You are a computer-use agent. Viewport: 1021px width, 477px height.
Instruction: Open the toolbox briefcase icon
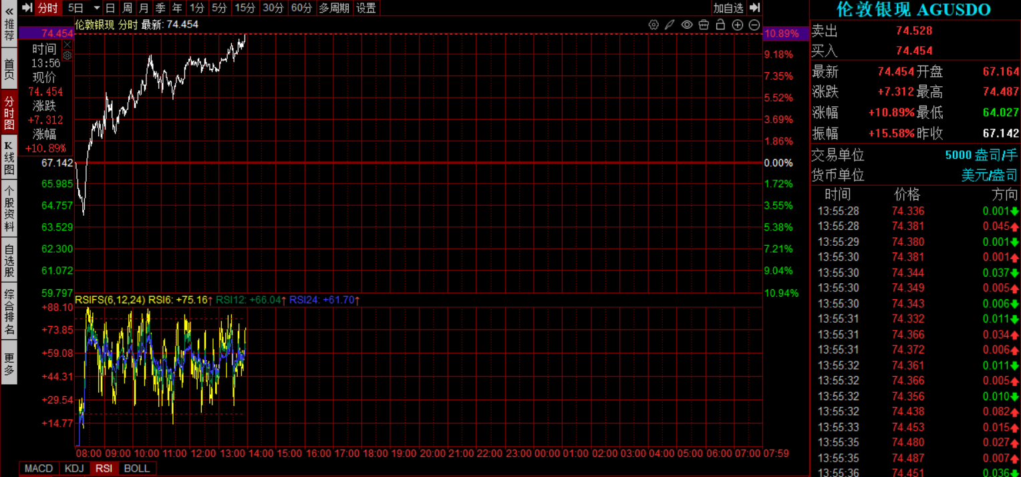pos(704,25)
